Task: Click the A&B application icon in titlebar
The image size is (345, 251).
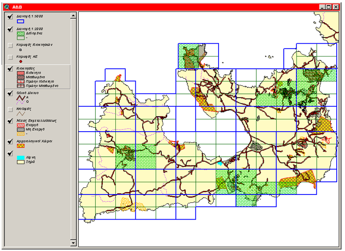Action: [x=5, y=6]
